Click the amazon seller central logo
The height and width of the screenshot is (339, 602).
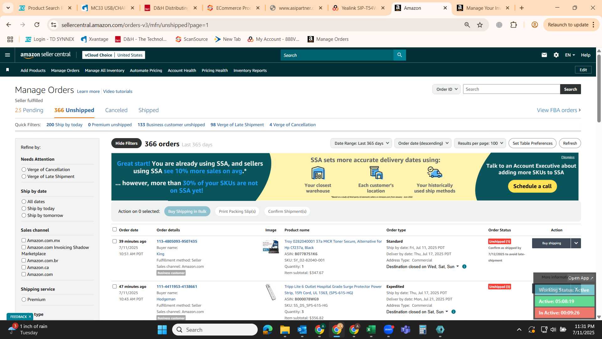pos(45,55)
